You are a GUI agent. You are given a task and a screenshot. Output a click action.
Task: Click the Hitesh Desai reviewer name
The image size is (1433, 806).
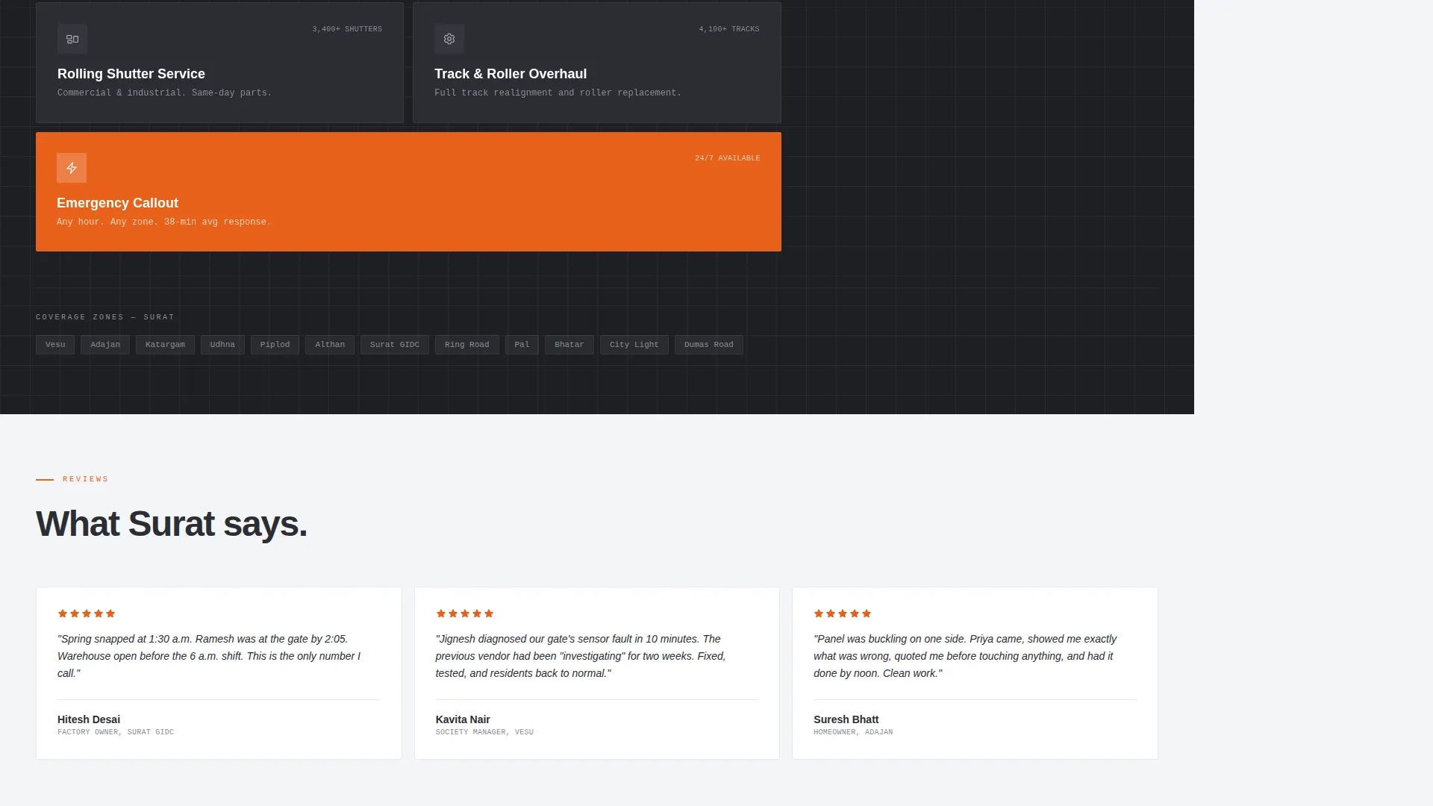[89, 719]
